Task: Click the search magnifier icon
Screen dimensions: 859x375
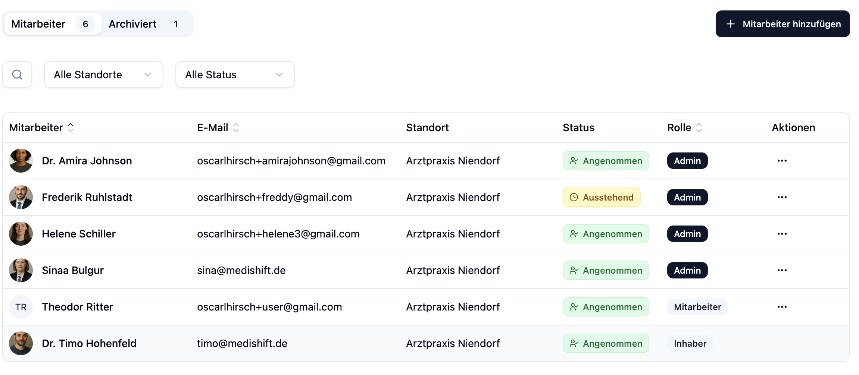Action: click(x=17, y=75)
